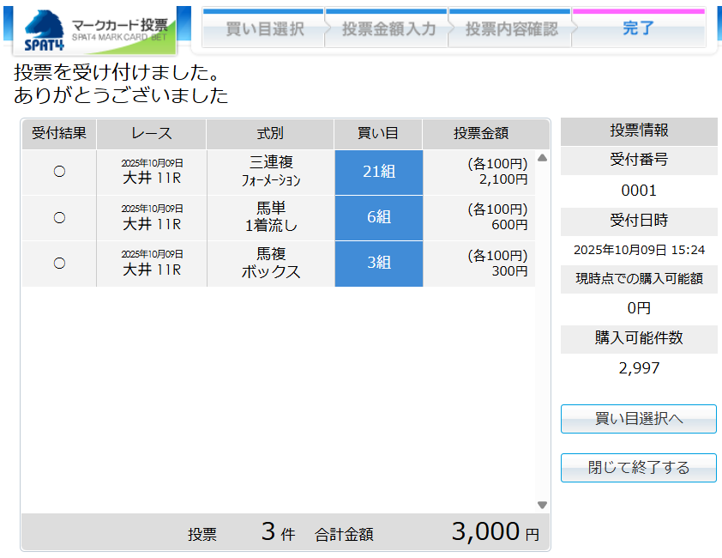This screenshot has width=722, height=558.
Task: Click the circle result mark for 馬単 row
Action: coord(59,217)
